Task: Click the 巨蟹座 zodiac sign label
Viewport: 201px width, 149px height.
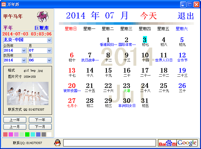Action: tap(42, 28)
